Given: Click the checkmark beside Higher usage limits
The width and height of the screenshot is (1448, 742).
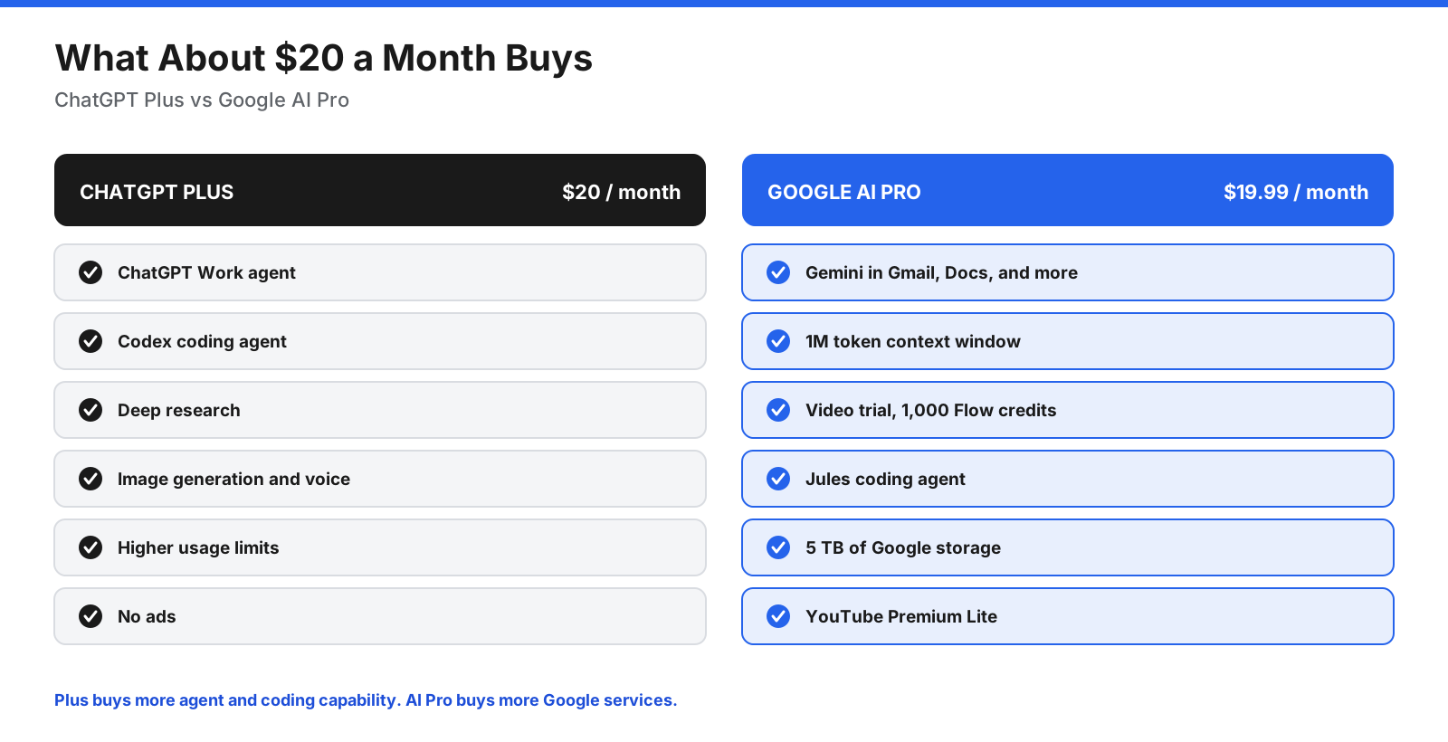Looking at the screenshot, I should (x=90, y=547).
